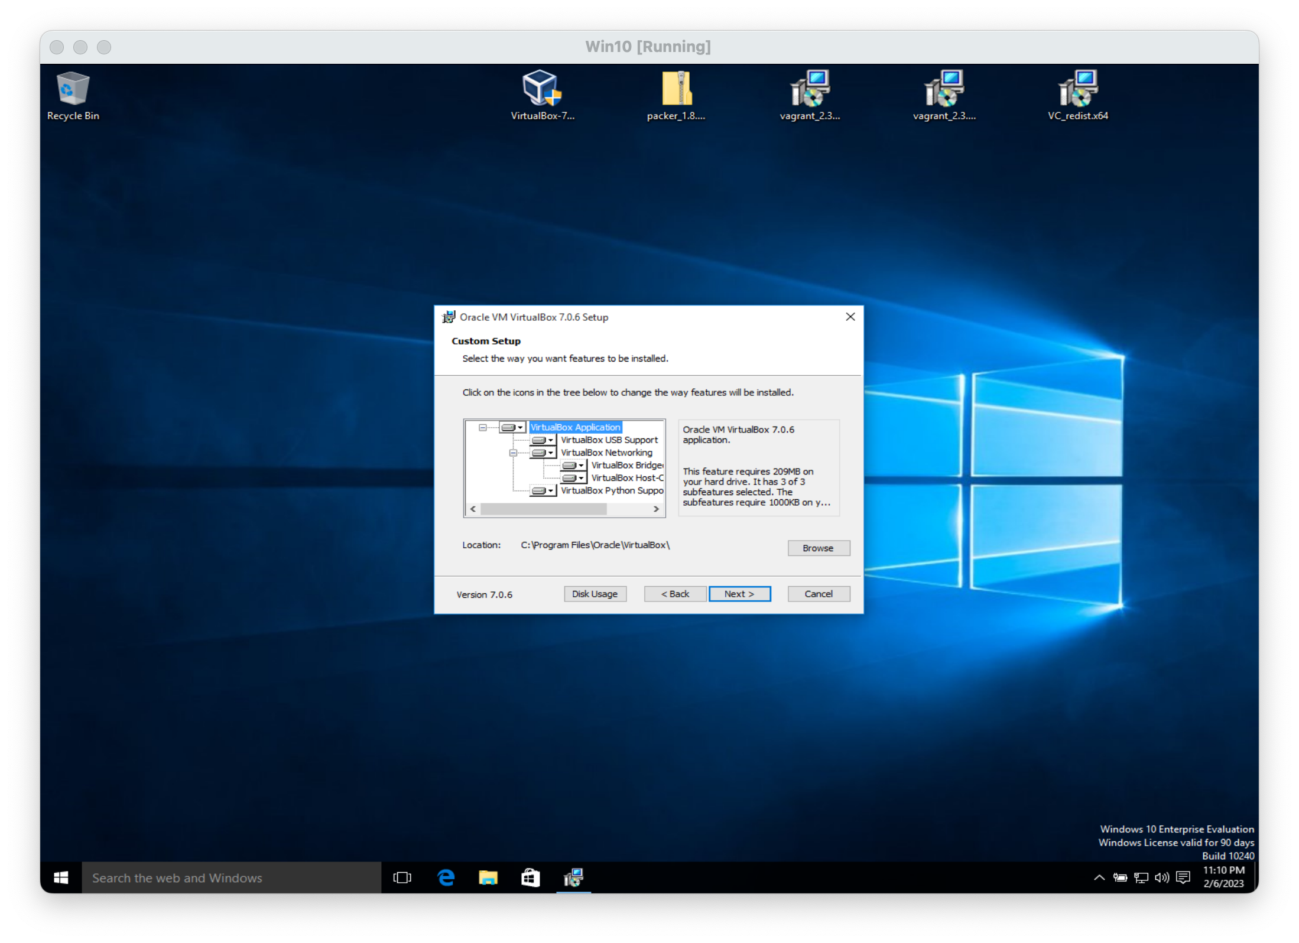1299x943 pixels.
Task: Open Microsoft Edge from the taskbar
Action: click(x=446, y=877)
